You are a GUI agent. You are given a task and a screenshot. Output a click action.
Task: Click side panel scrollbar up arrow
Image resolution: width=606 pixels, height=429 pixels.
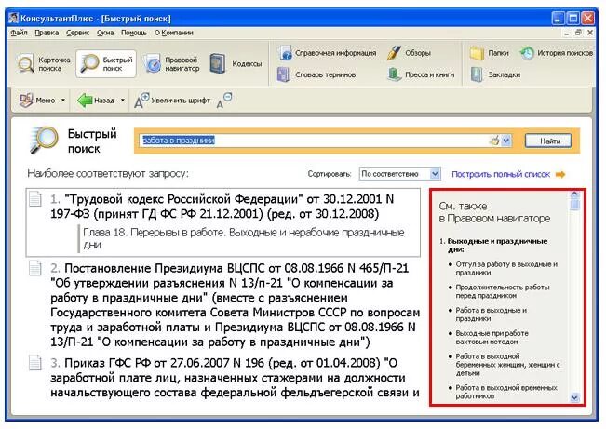point(574,194)
